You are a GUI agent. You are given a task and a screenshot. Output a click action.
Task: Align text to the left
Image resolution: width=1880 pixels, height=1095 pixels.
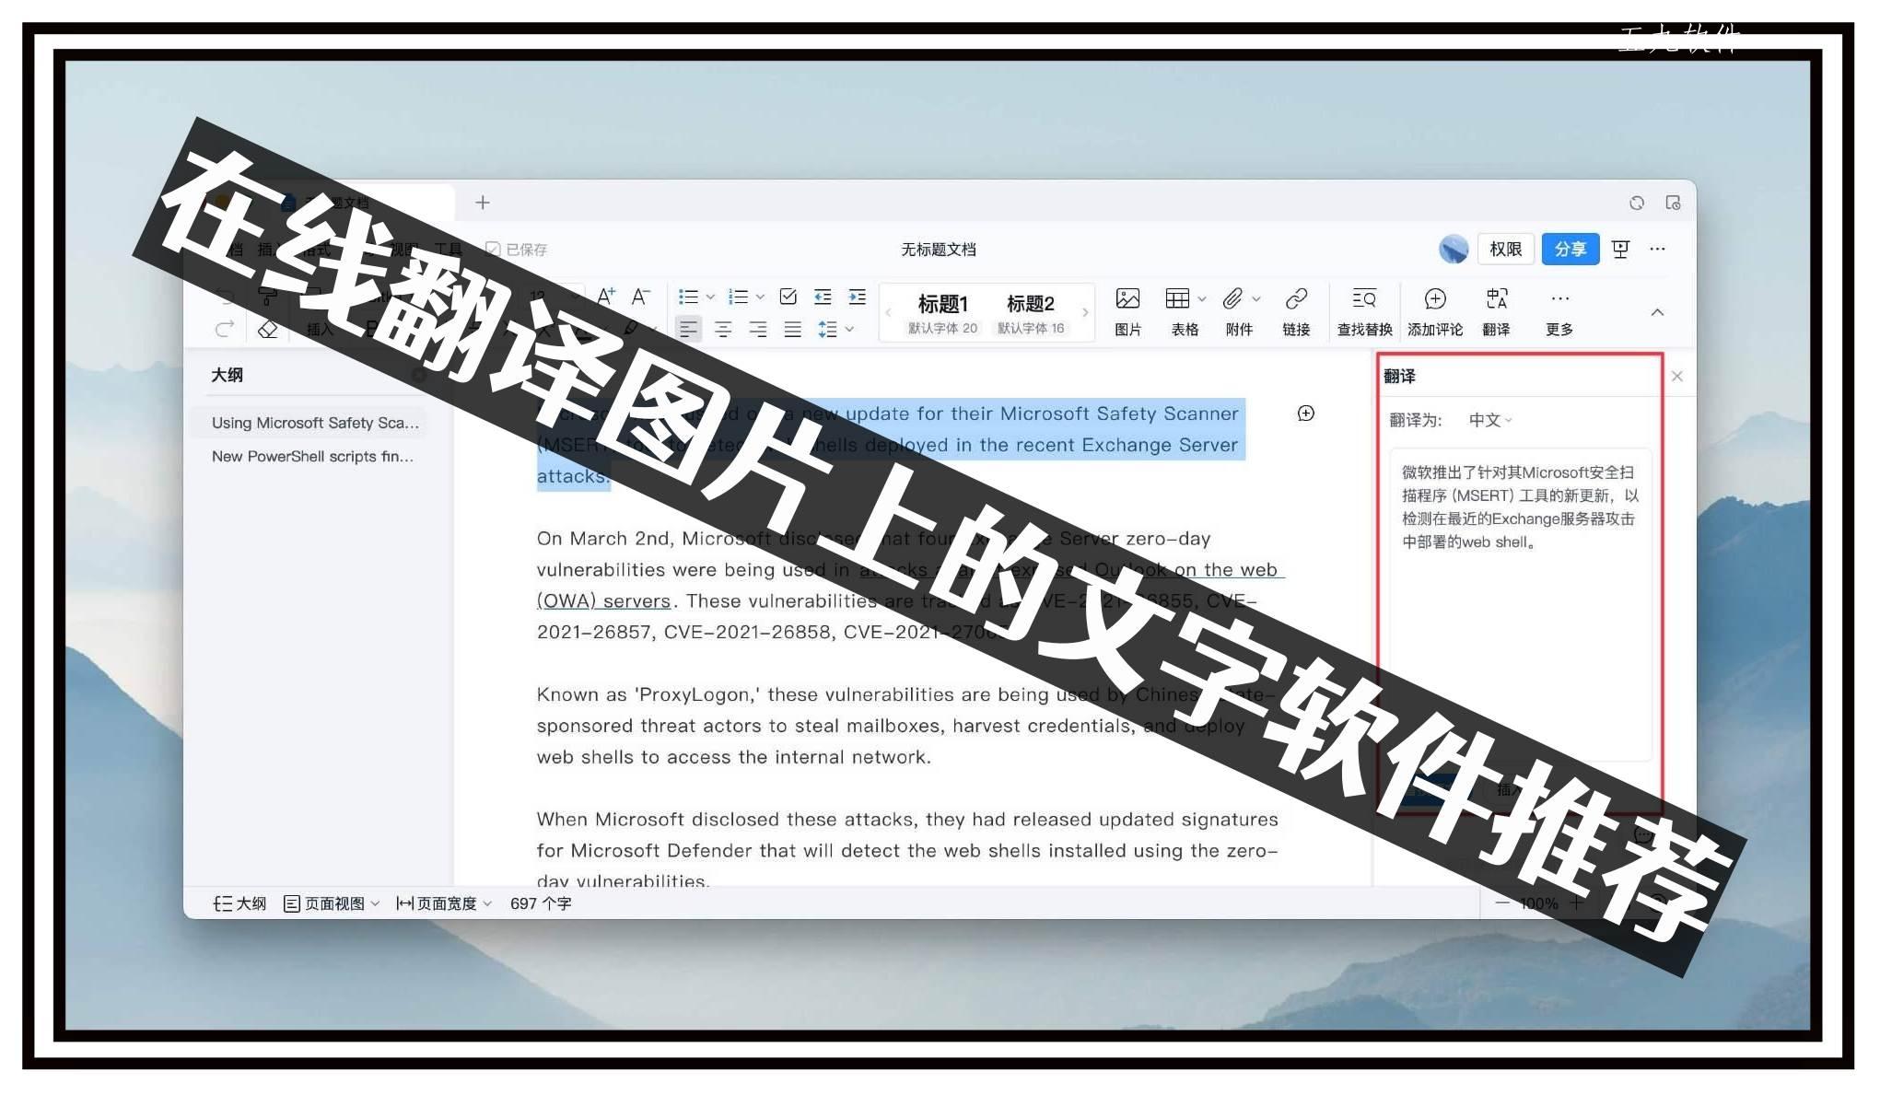(688, 329)
